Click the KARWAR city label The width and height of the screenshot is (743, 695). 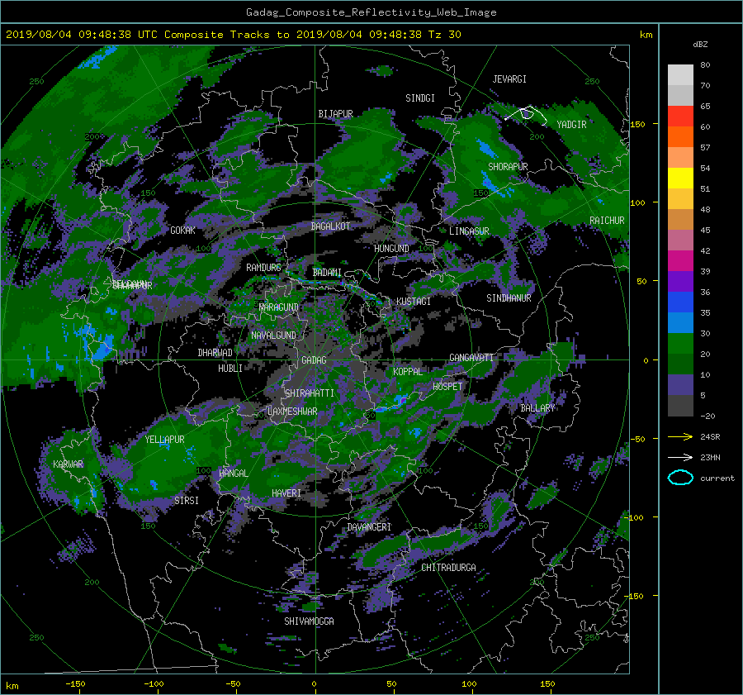68,464
